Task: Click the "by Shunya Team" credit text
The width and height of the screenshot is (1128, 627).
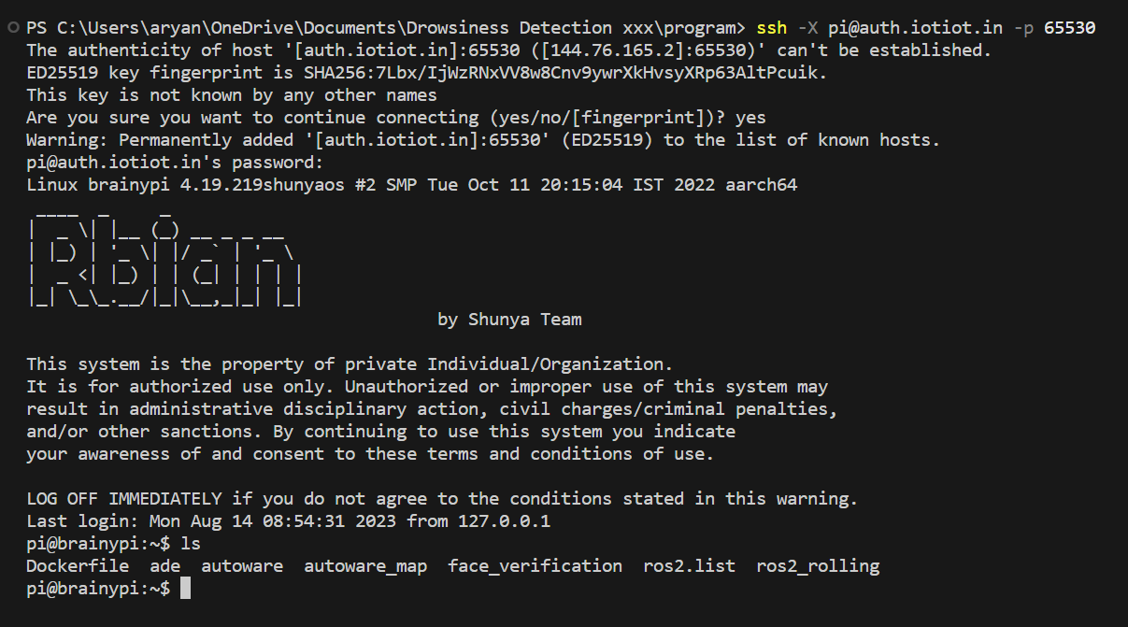Action: (x=509, y=320)
